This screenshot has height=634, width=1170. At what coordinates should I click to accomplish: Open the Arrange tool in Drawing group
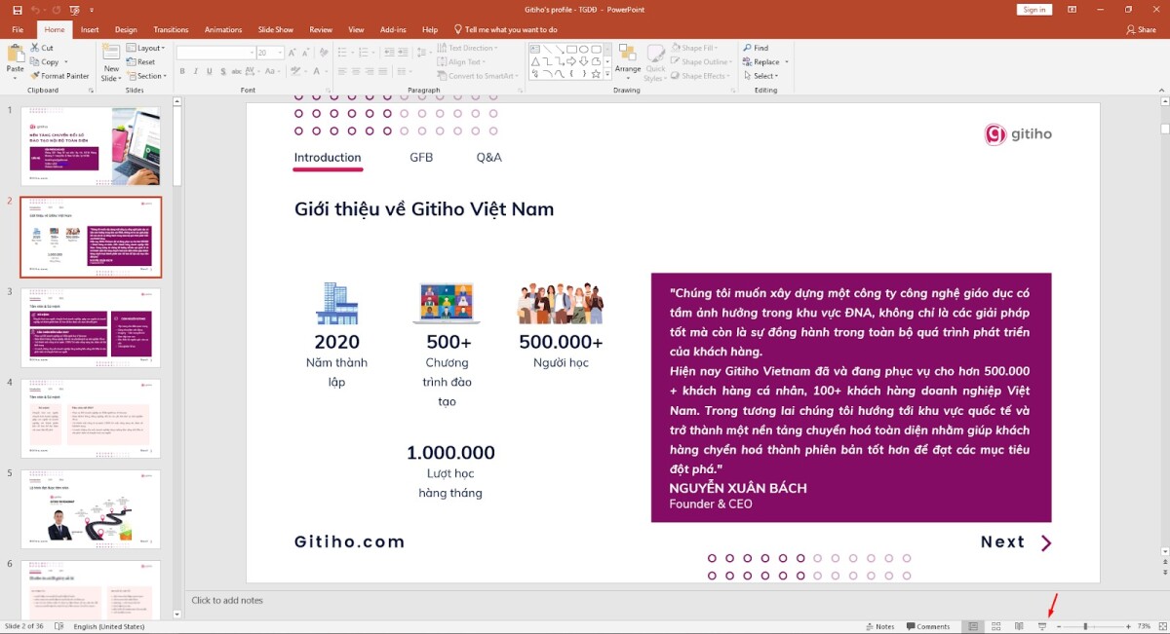pyautogui.click(x=628, y=63)
